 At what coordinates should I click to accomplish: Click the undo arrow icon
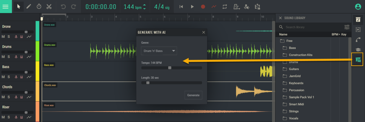[x=63, y=6]
